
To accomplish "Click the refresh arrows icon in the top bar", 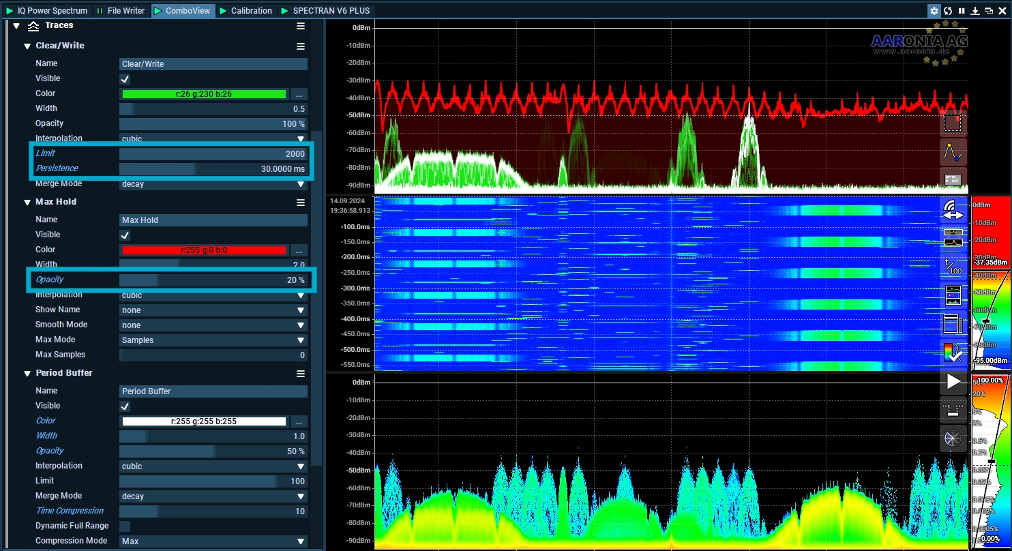I will click(948, 11).
